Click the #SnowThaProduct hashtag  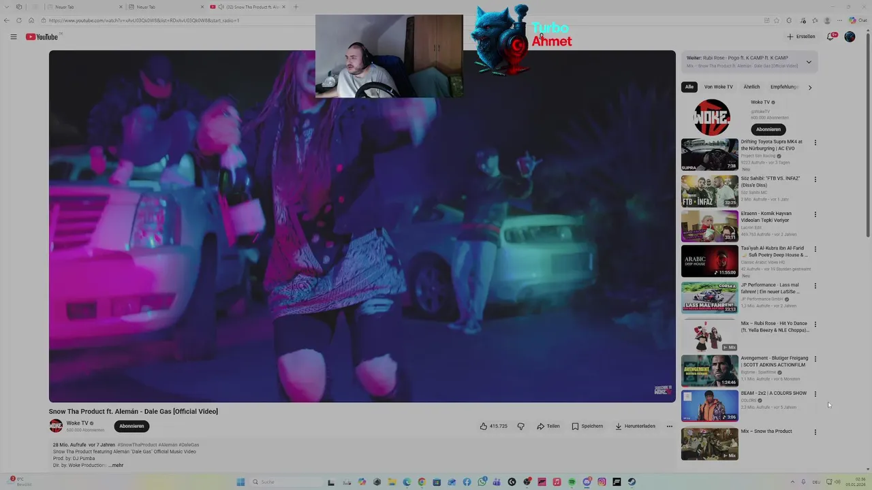click(136, 444)
